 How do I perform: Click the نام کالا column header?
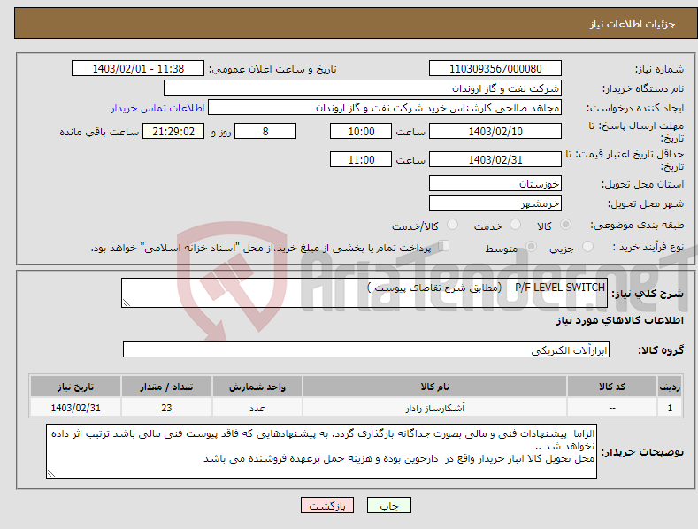coord(434,387)
